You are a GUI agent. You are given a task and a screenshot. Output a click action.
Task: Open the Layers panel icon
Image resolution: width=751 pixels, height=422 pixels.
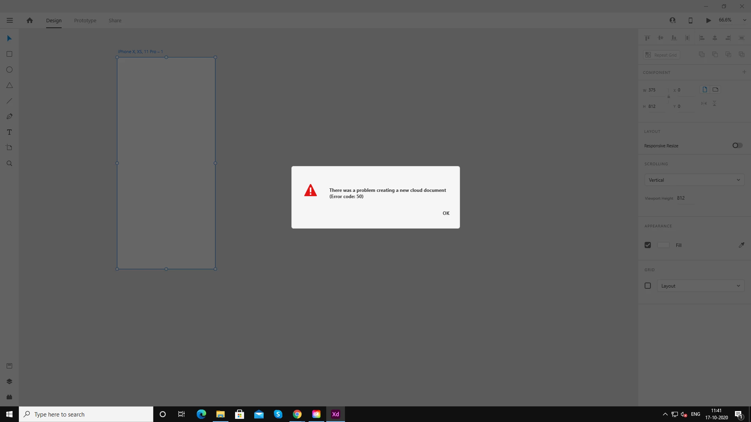9,381
